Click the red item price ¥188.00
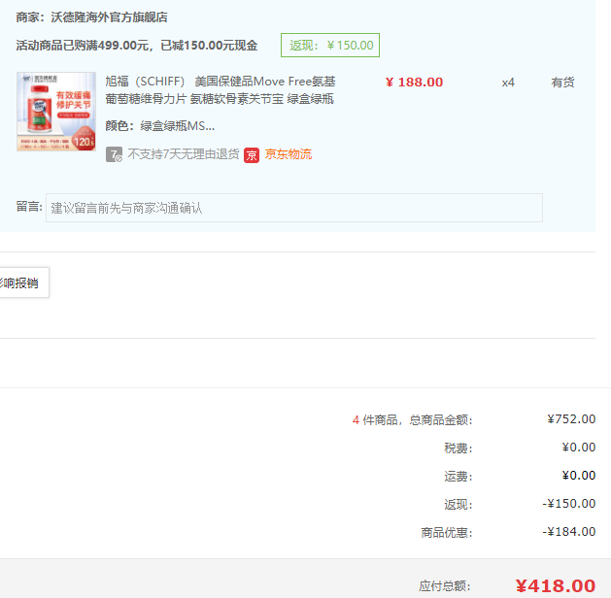Viewport: 611px width, 598px height. coord(414,83)
